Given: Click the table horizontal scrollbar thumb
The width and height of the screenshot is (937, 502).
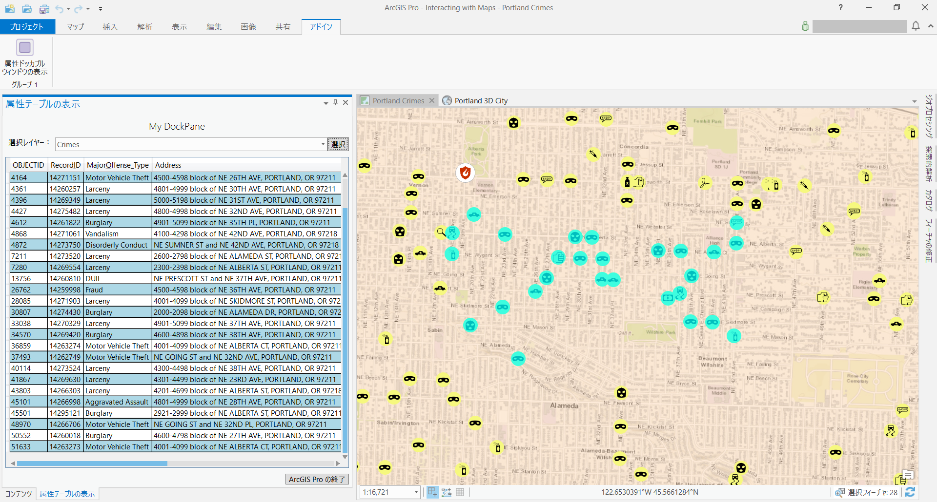Looking at the screenshot, I should (92, 463).
